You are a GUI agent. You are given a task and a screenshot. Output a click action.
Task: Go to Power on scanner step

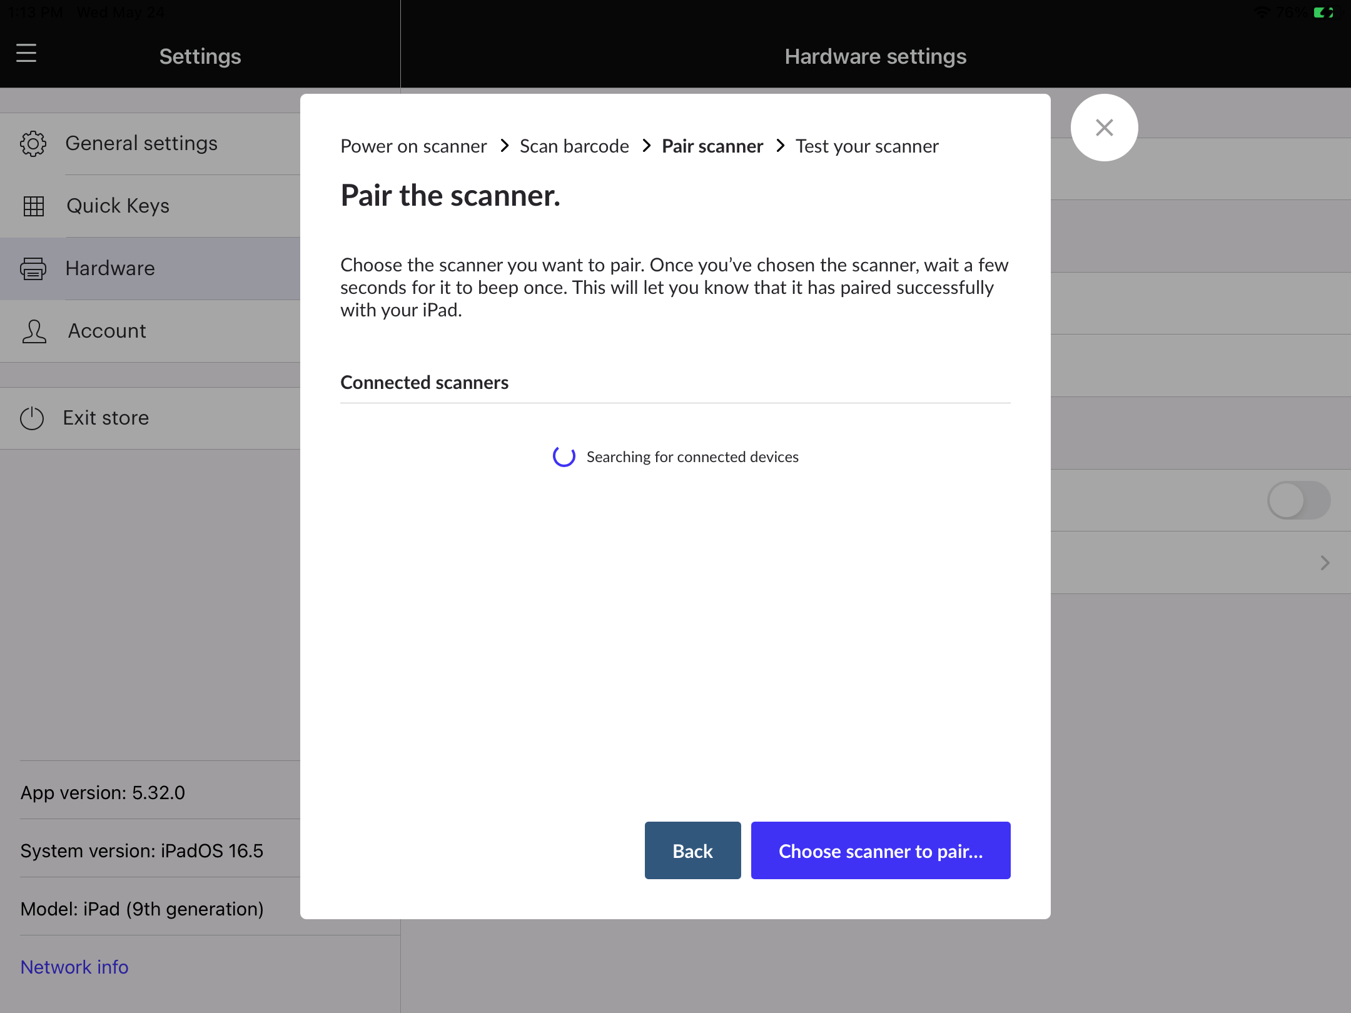413,146
